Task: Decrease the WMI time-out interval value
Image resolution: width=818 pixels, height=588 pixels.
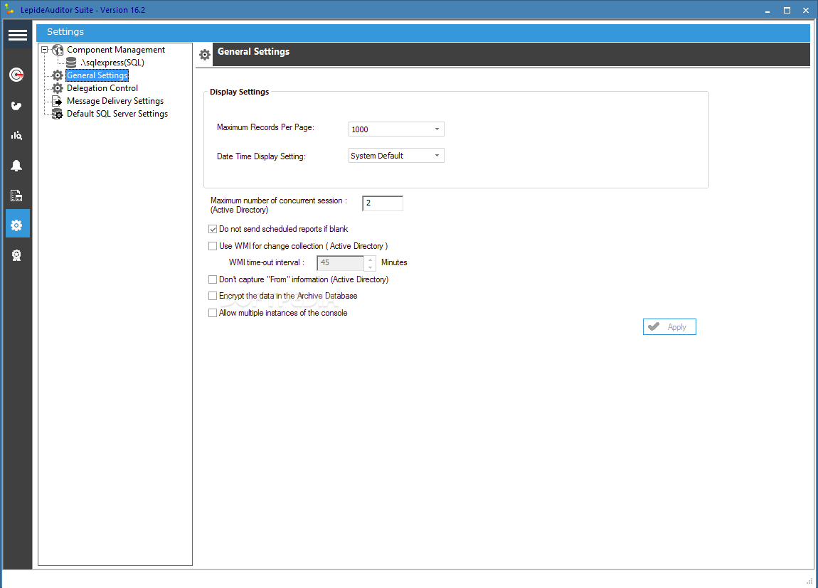Action: (371, 267)
